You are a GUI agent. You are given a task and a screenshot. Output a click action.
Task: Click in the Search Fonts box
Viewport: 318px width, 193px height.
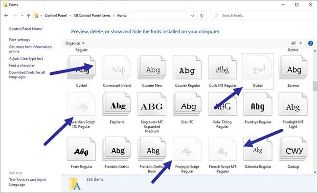tap(262, 16)
